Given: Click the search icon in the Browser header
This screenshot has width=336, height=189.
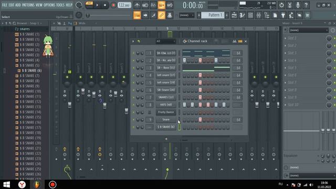Looking at the screenshot, I should click(x=14, y=23).
